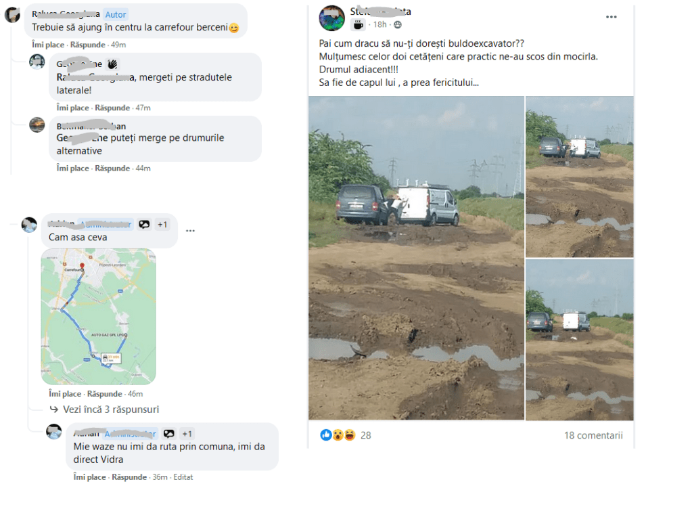Click "Răspunde" under the carrefour berceni comment
This screenshot has width=692, height=509.
pos(88,45)
